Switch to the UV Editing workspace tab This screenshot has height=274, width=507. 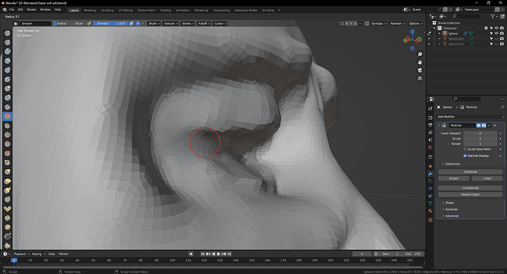click(x=125, y=10)
